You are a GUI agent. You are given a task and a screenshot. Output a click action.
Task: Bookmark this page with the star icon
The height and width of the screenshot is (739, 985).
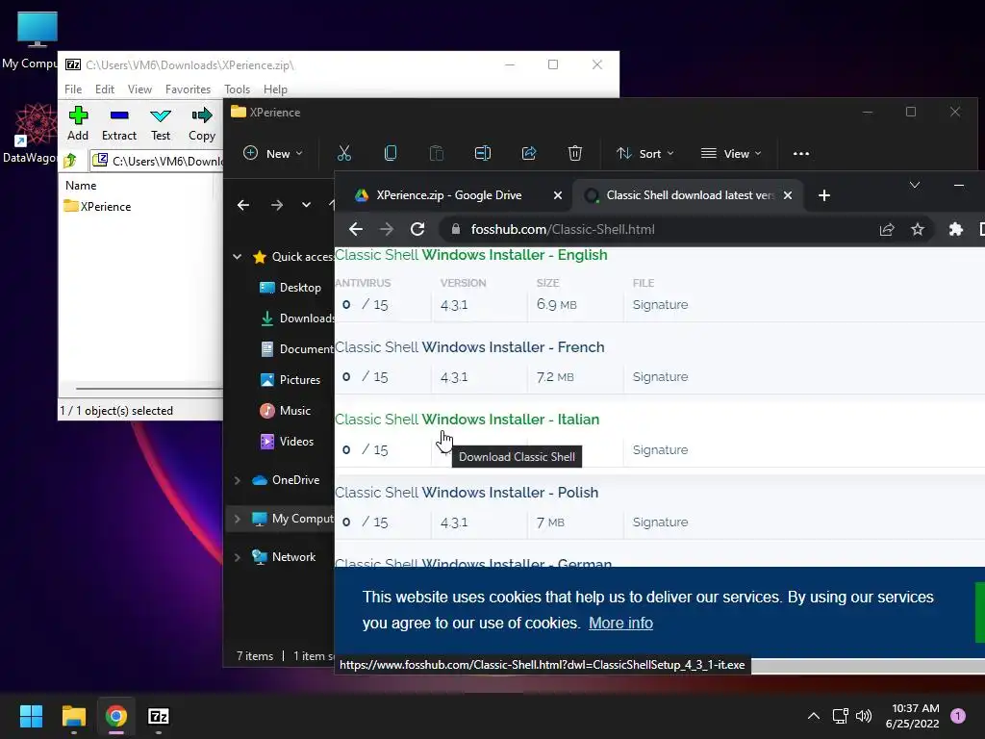pos(917,229)
